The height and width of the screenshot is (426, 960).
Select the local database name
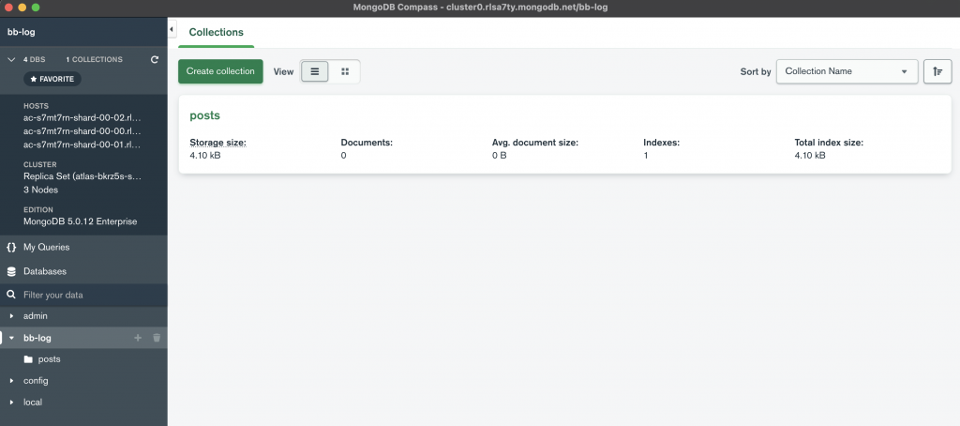33,403
